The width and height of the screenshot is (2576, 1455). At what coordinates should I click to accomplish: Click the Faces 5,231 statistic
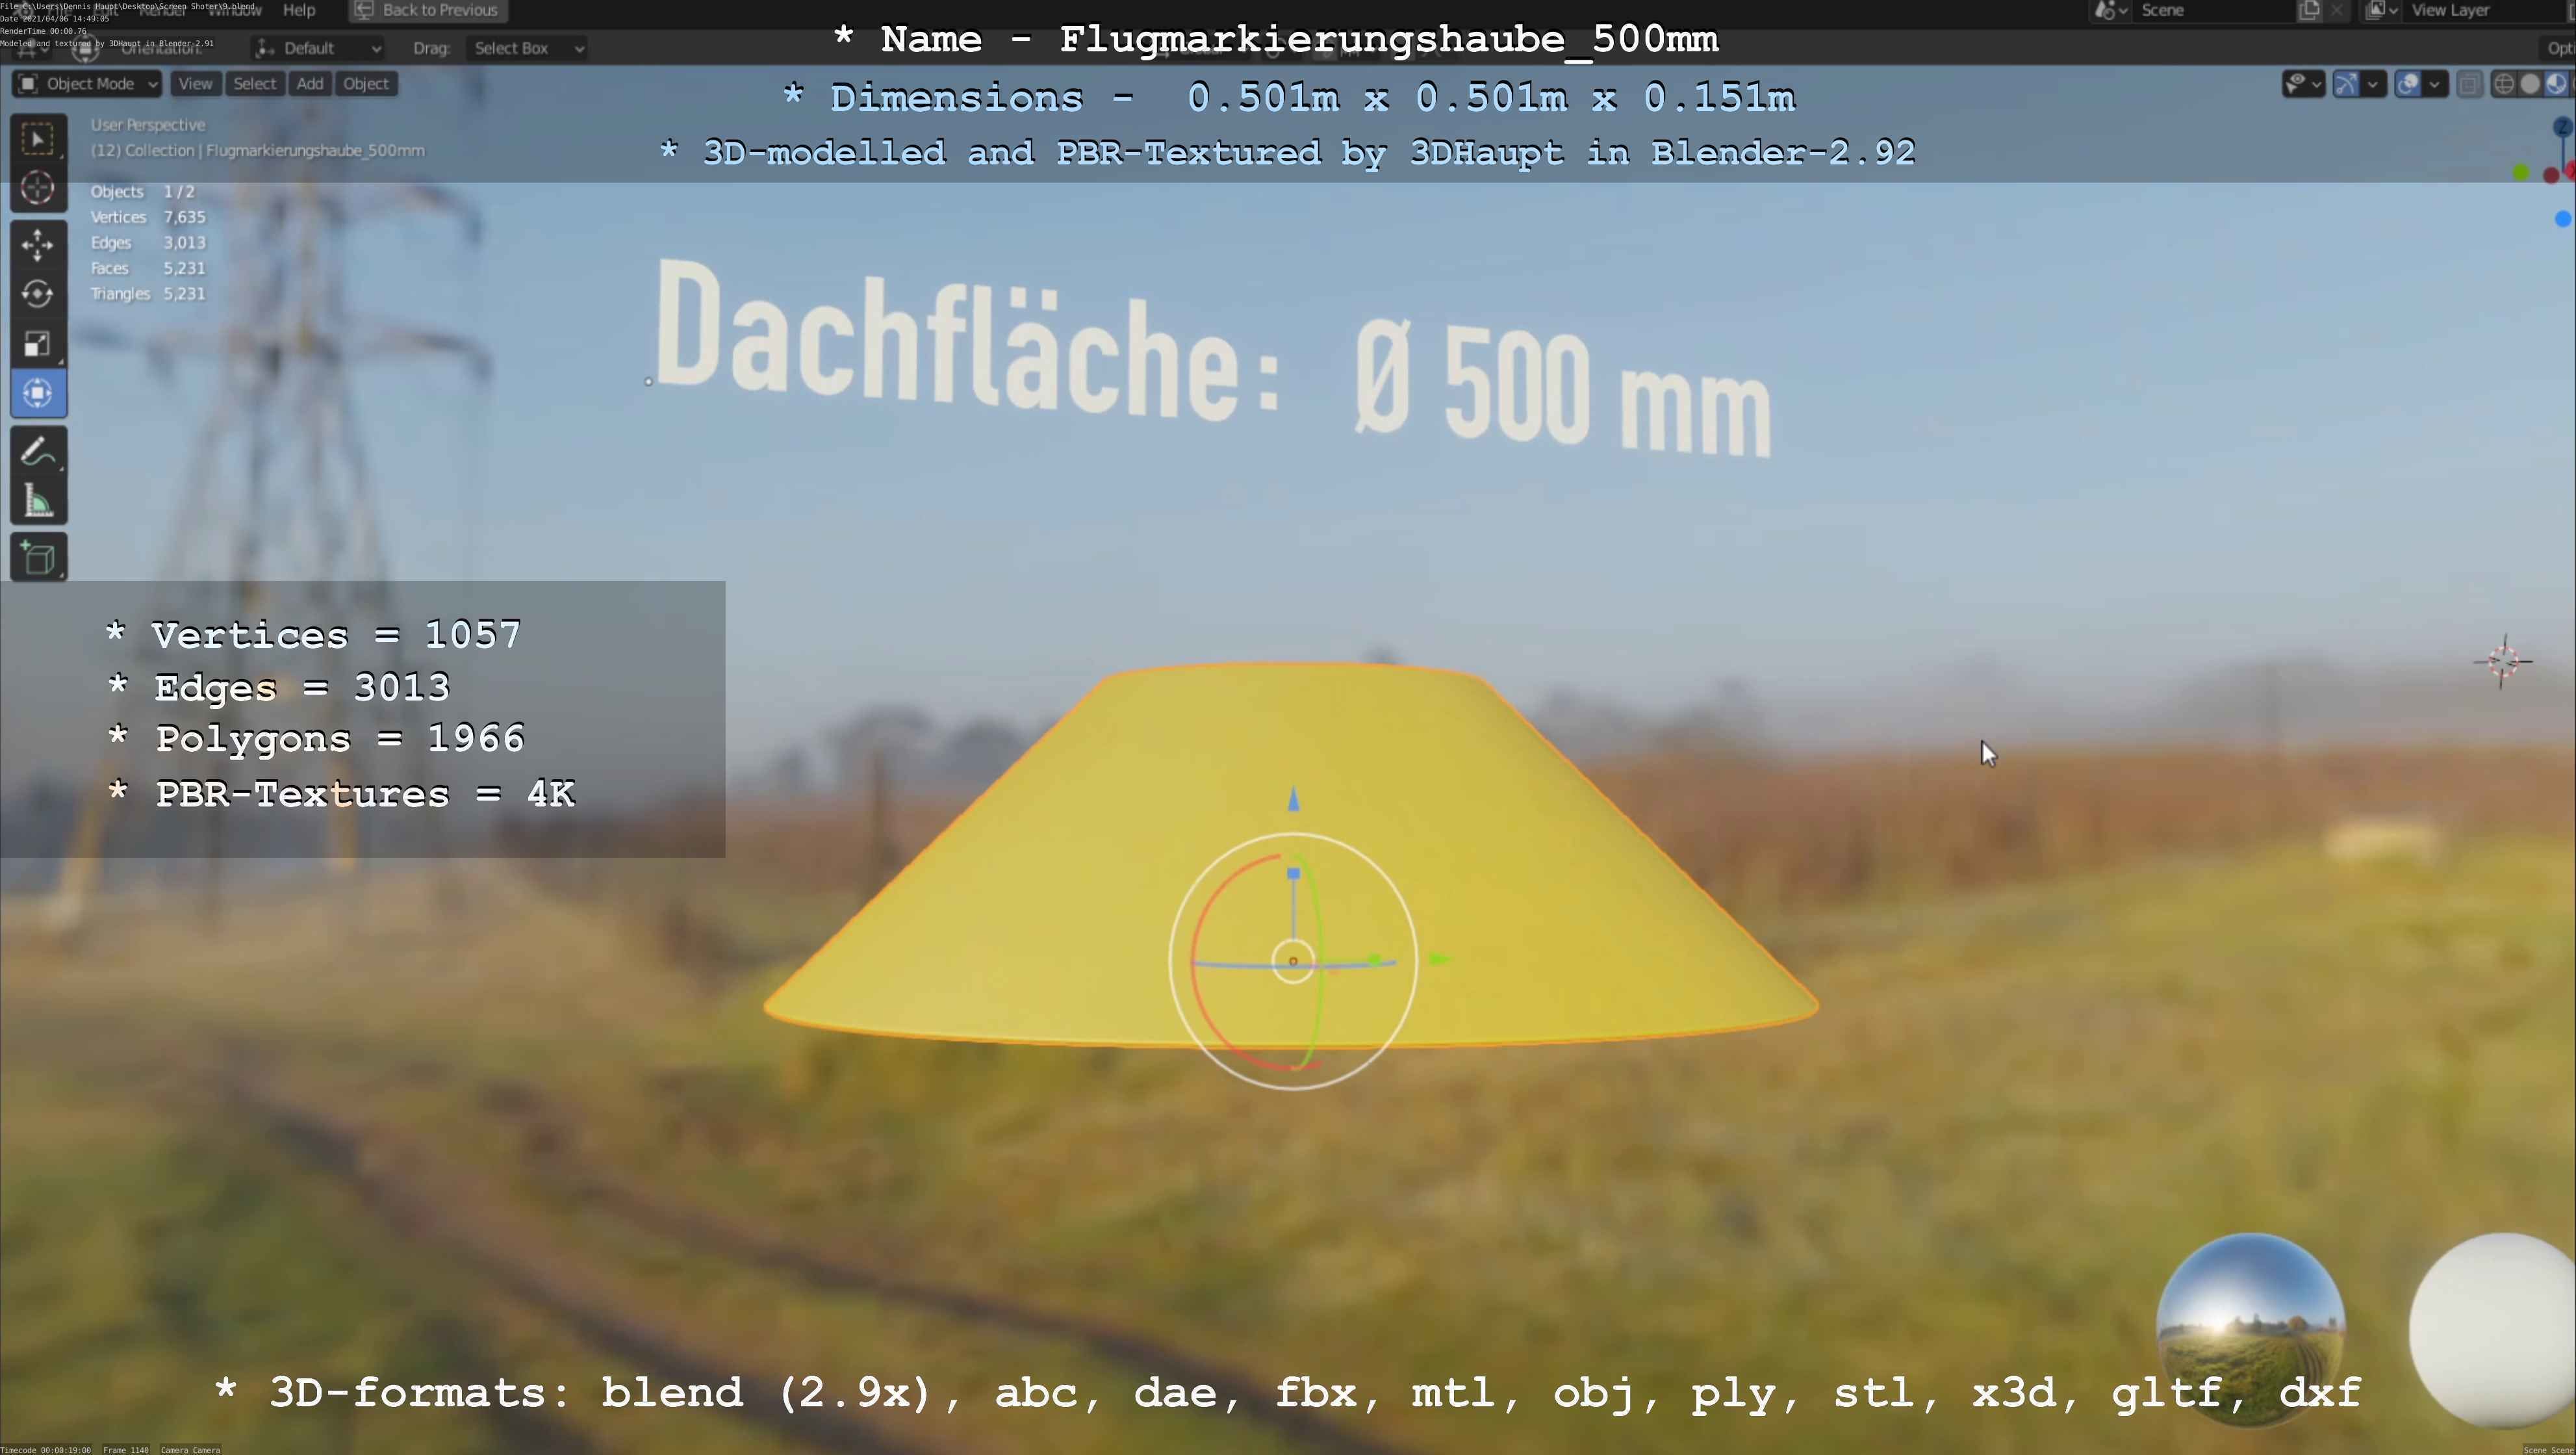click(x=148, y=268)
